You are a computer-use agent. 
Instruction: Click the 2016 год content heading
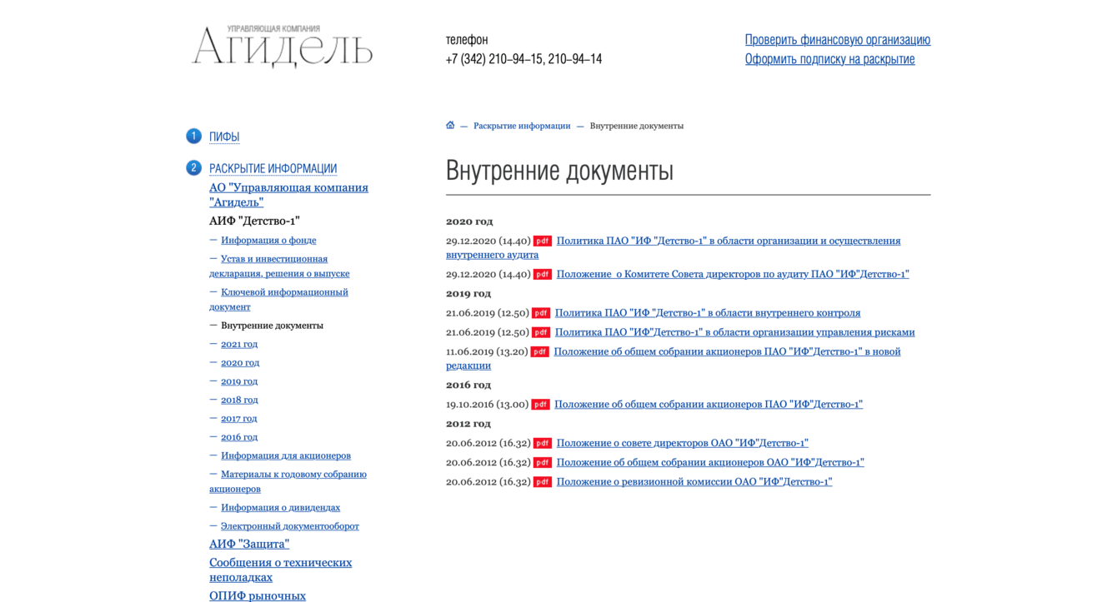[x=468, y=386]
